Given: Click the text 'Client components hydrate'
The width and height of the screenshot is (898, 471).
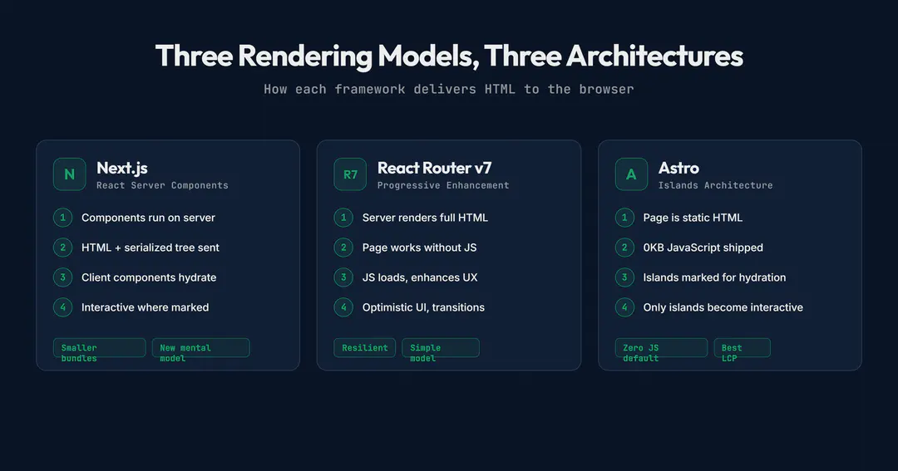Looking at the screenshot, I should tap(149, 277).
